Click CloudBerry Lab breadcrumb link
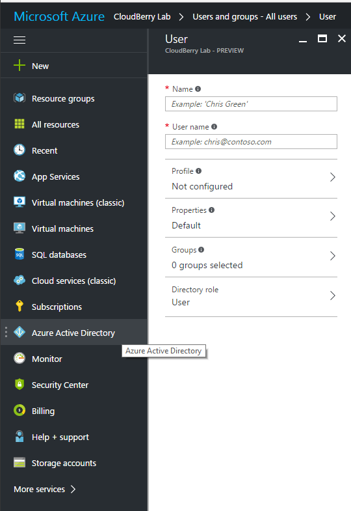The height and width of the screenshot is (511, 351). (142, 17)
